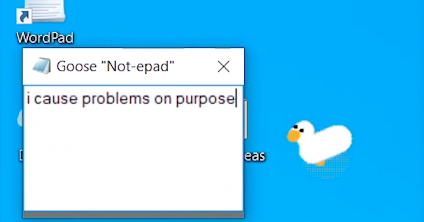The image size is (424, 222).
Task: Click the shortcut arrow overlay on WordPad
Action: (x=24, y=16)
